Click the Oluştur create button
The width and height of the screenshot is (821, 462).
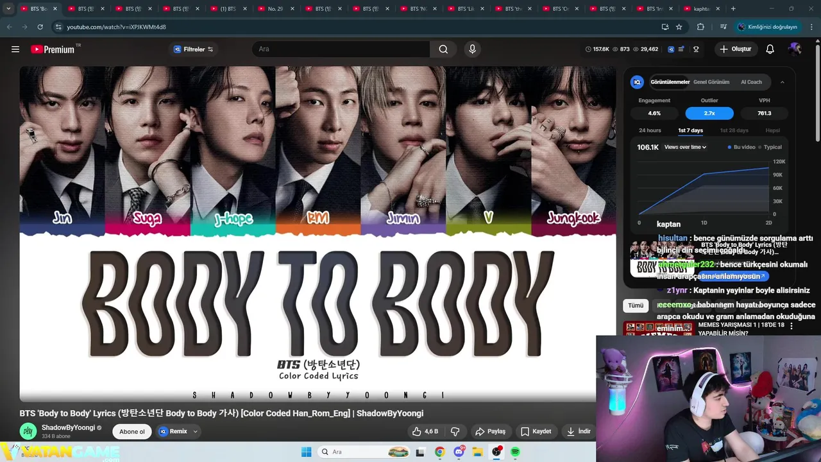click(735, 49)
